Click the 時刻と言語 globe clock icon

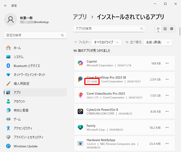(x=8, y=110)
